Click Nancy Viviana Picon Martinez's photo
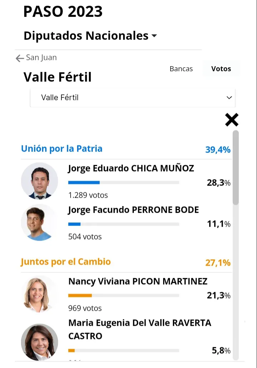 (40, 294)
